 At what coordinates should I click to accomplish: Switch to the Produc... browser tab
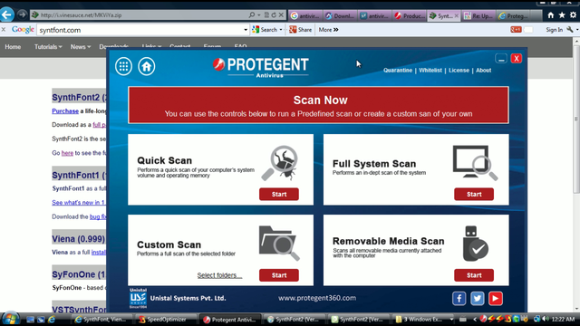[x=410, y=15]
